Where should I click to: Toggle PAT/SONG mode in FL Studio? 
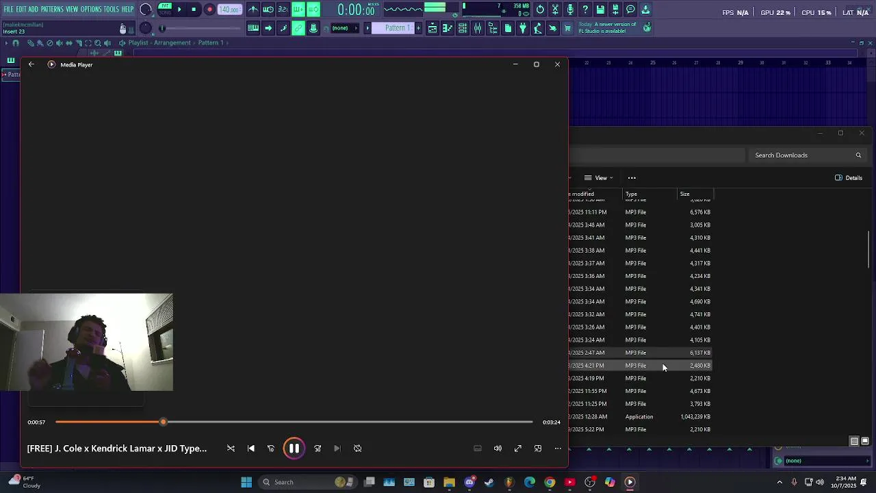click(x=165, y=10)
